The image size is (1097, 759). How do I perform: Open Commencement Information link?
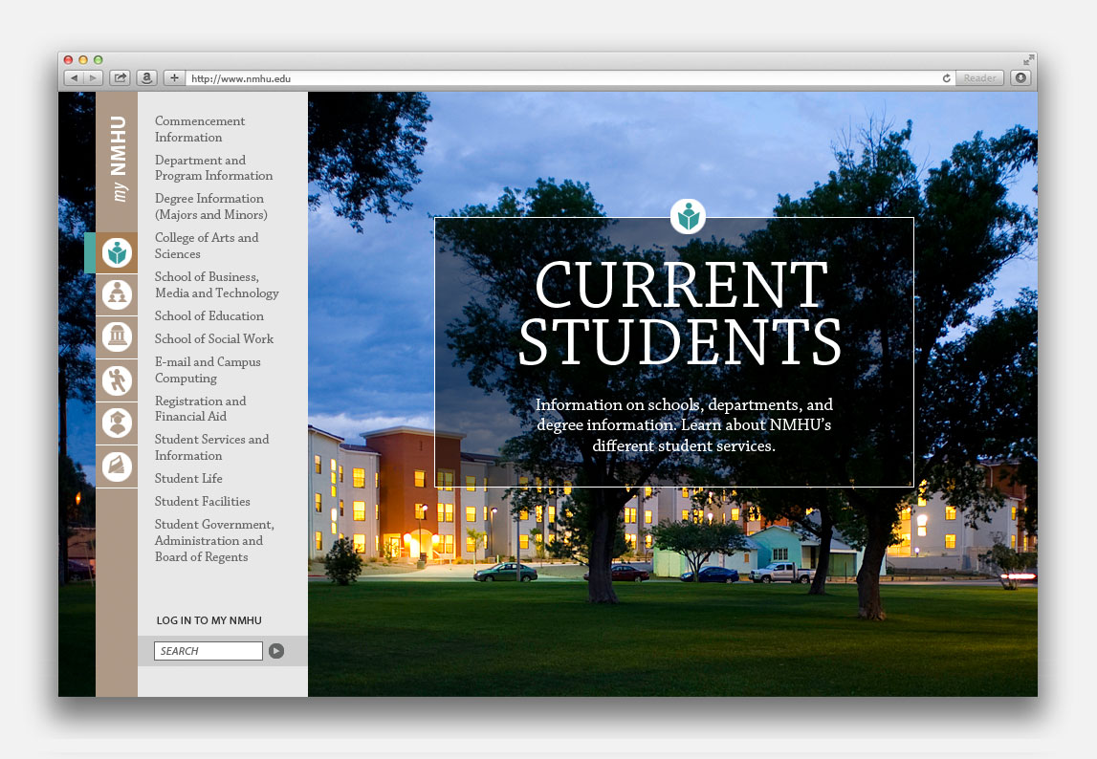click(x=200, y=129)
